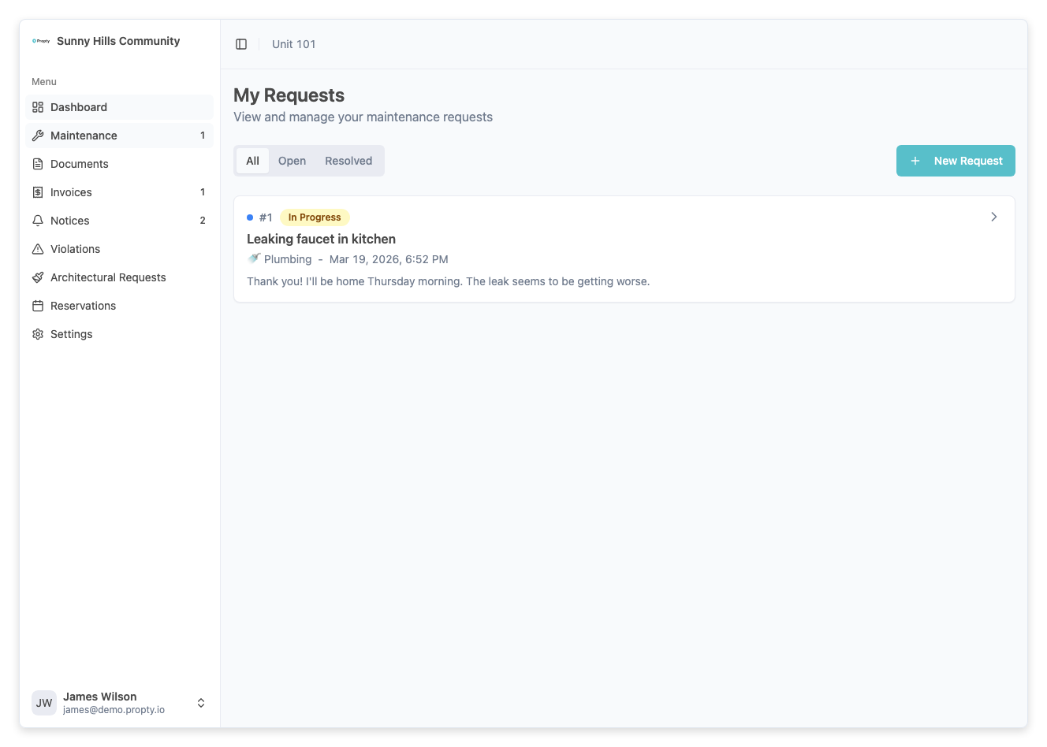The image size is (1047, 747).
Task: Expand request #1 with the chevron arrow
Action: [x=993, y=217]
